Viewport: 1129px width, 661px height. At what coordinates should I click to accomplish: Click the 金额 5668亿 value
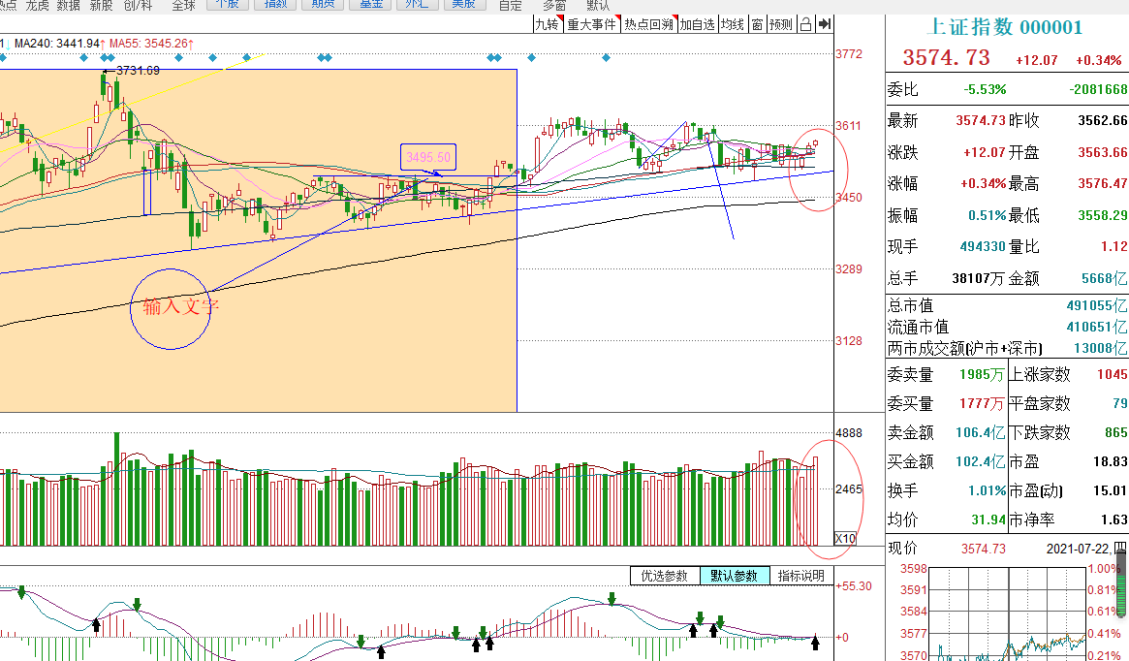click(1104, 278)
